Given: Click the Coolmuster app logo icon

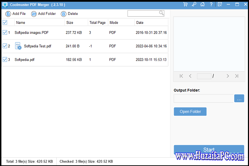Looking at the screenshot, I should (x=5, y=5).
